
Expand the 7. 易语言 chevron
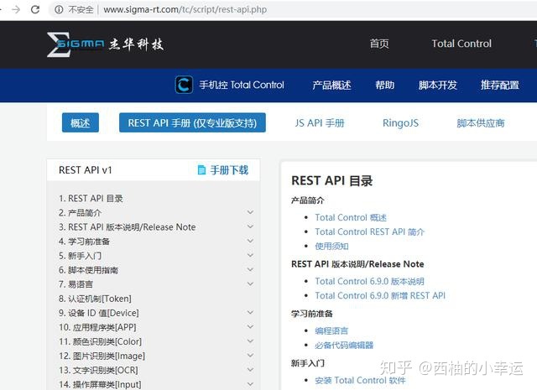coord(250,283)
